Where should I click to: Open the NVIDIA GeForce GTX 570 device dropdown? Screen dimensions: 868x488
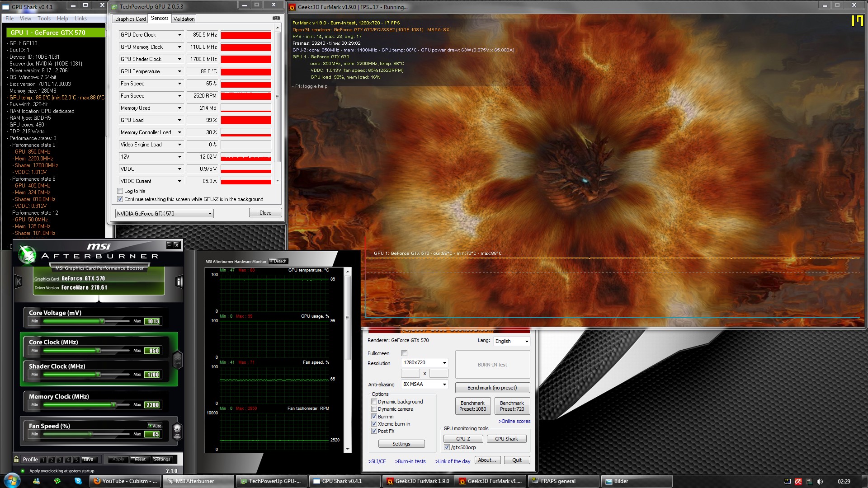(164, 214)
